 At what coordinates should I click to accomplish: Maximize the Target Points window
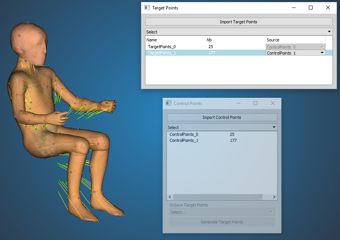click(311, 8)
